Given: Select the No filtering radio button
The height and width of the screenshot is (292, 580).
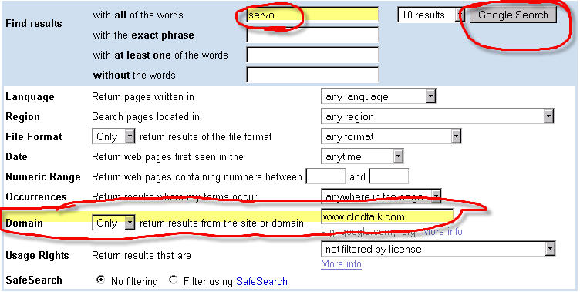Looking at the screenshot, I should click(x=100, y=280).
